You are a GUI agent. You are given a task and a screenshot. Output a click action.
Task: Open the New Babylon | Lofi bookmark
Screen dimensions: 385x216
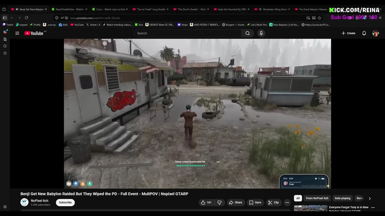click(284, 25)
